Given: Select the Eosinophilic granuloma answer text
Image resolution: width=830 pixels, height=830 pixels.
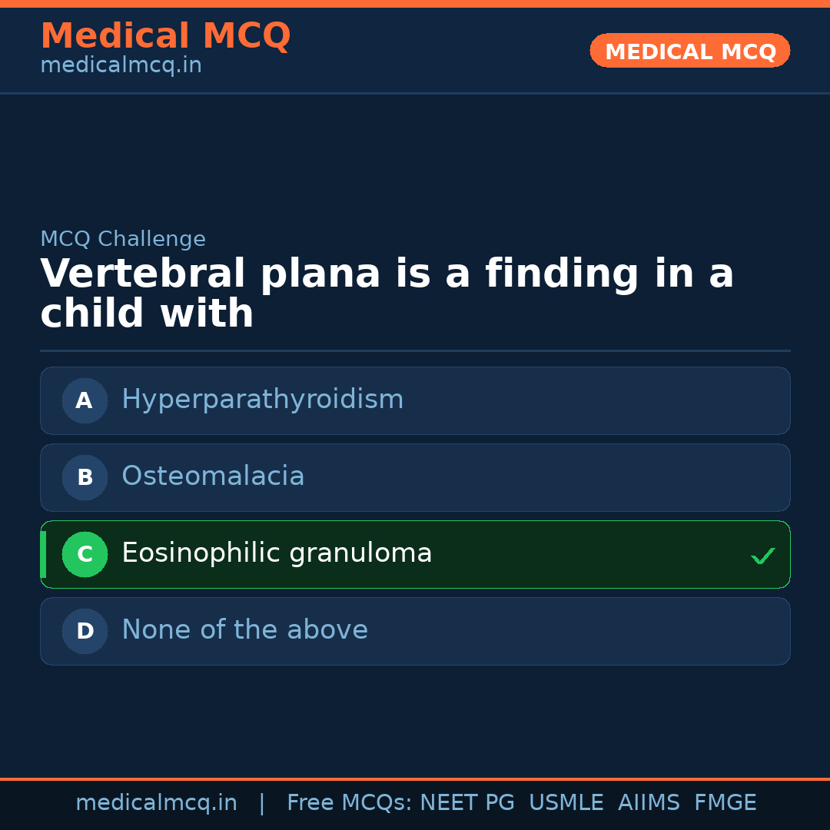Looking at the screenshot, I should pos(277,553).
